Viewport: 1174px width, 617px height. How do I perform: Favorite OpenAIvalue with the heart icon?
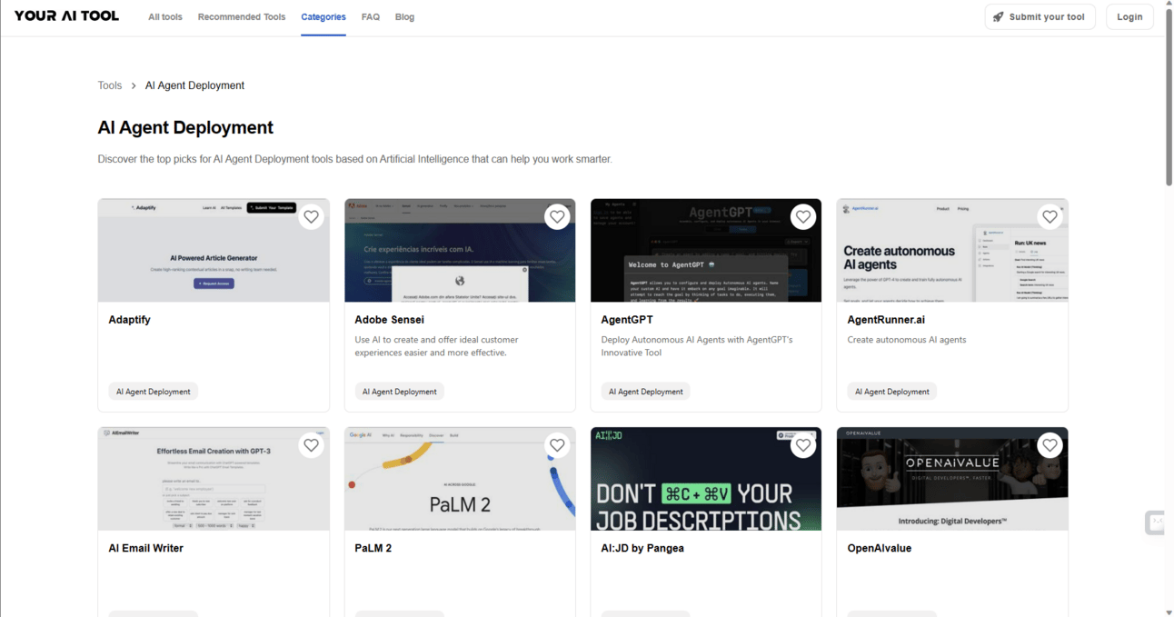1050,445
